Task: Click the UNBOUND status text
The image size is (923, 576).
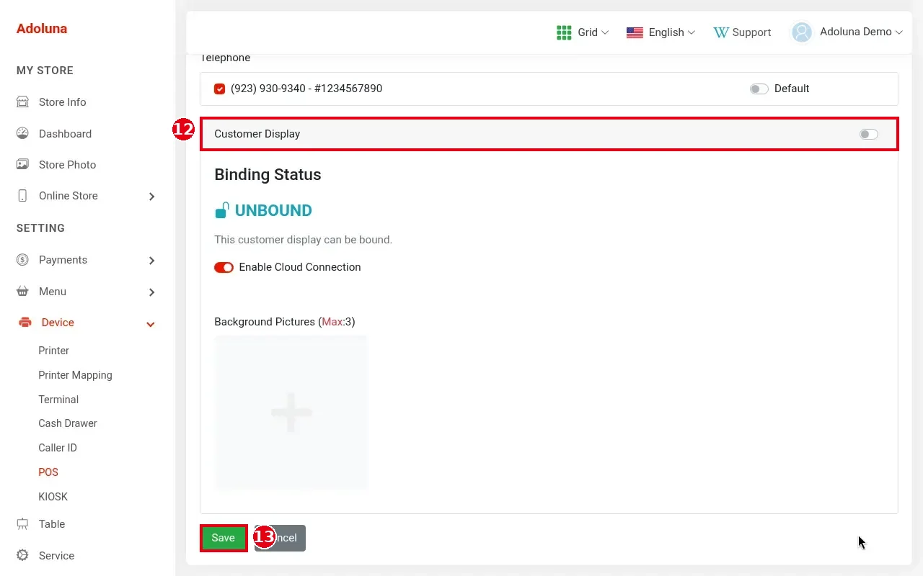Action: (x=273, y=210)
